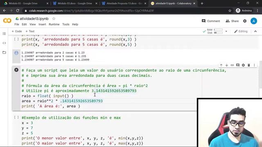Click the 'x = 3' code line
Image resolution: width=262 pixels, height=147 pixels.
point(27,123)
